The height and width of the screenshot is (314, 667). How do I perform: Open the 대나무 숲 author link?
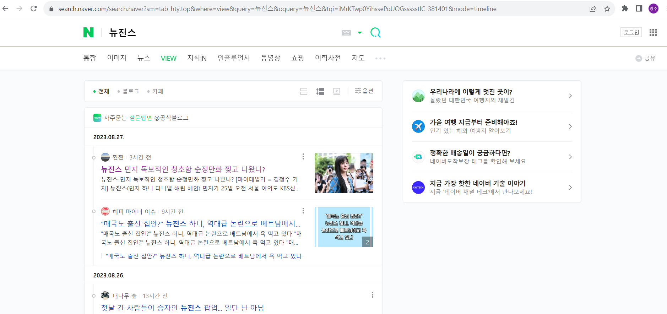[124, 296]
